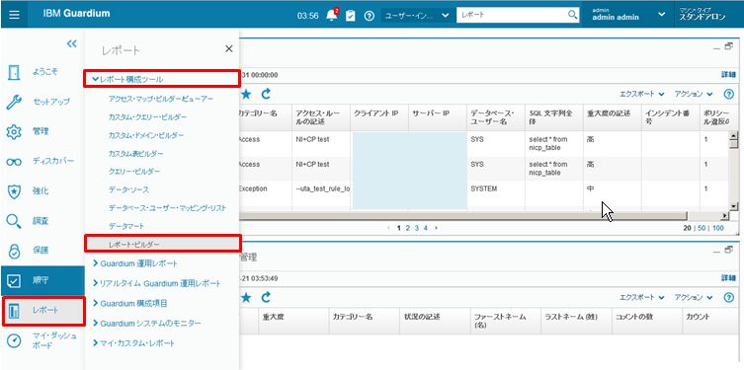
Task: Refresh the lower report
Action: 266,298
